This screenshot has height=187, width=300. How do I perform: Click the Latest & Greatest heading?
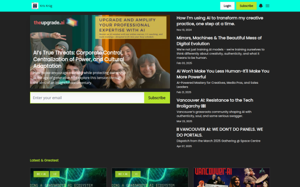tap(44, 160)
